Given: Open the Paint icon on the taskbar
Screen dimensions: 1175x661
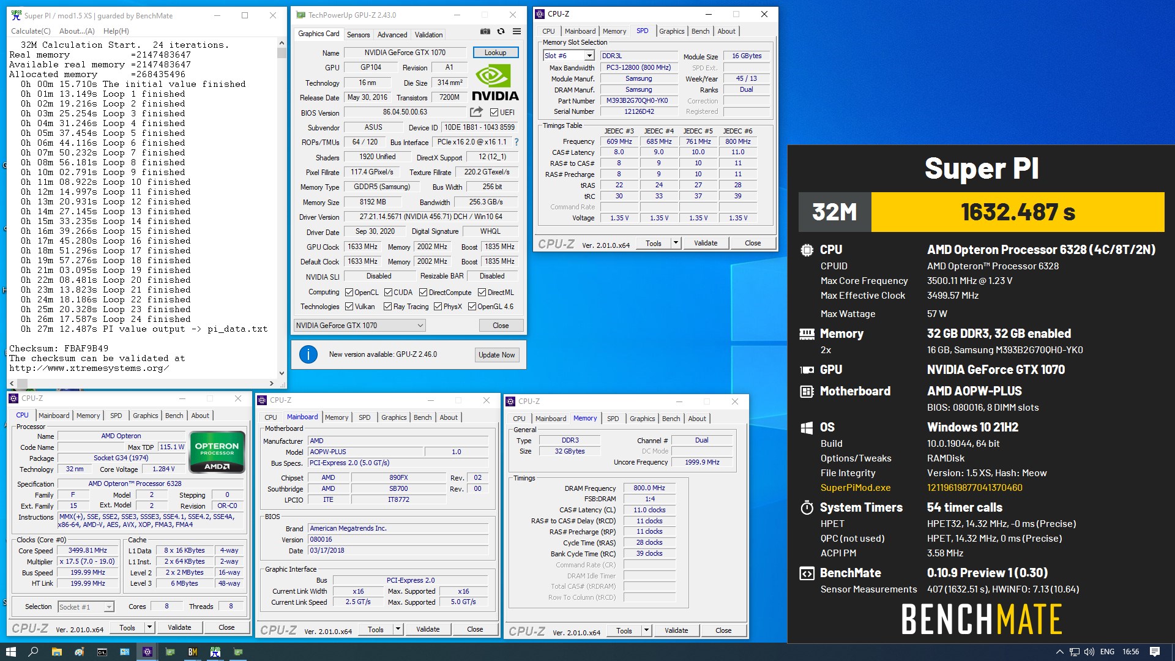Looking at the screenshot, I should coord(79,652).
